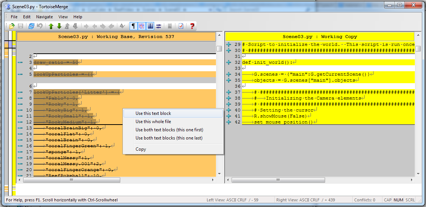Click 'Copy' in the context menu
The image size is (426, 207).
(x=141, y=149)
